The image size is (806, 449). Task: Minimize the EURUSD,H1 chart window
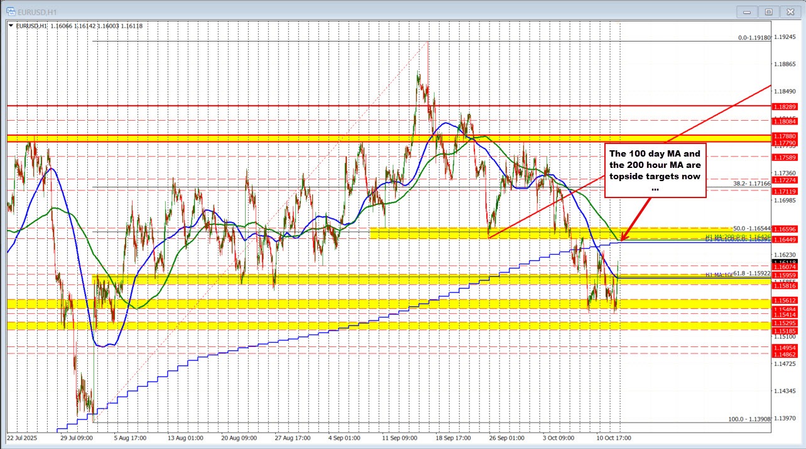click(x=748, y=11)
